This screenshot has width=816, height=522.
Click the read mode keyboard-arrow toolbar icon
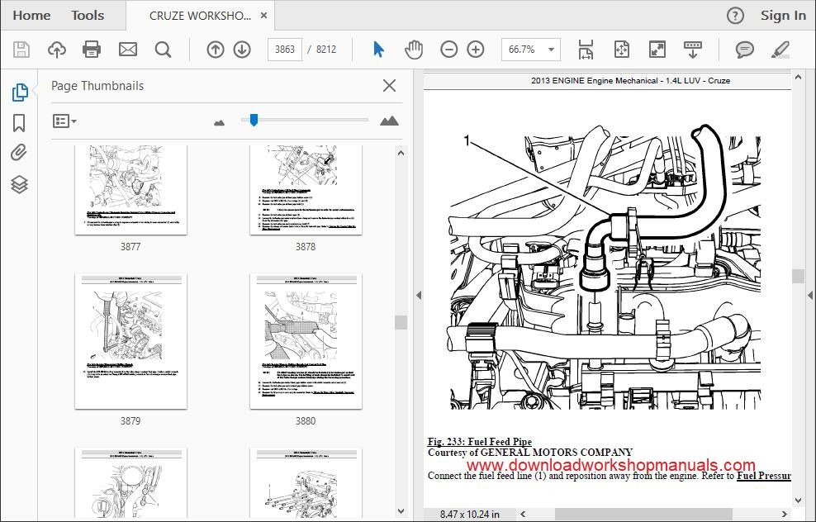[x=693, y=50]
